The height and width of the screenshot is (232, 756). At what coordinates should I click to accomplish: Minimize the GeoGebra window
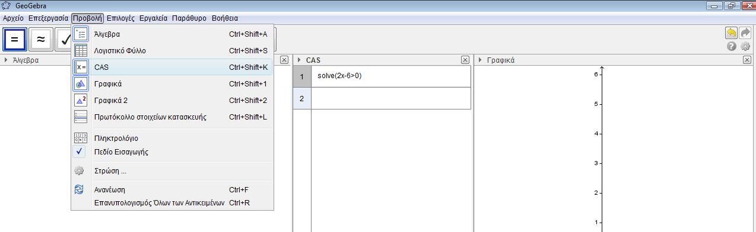coord(714,6)
